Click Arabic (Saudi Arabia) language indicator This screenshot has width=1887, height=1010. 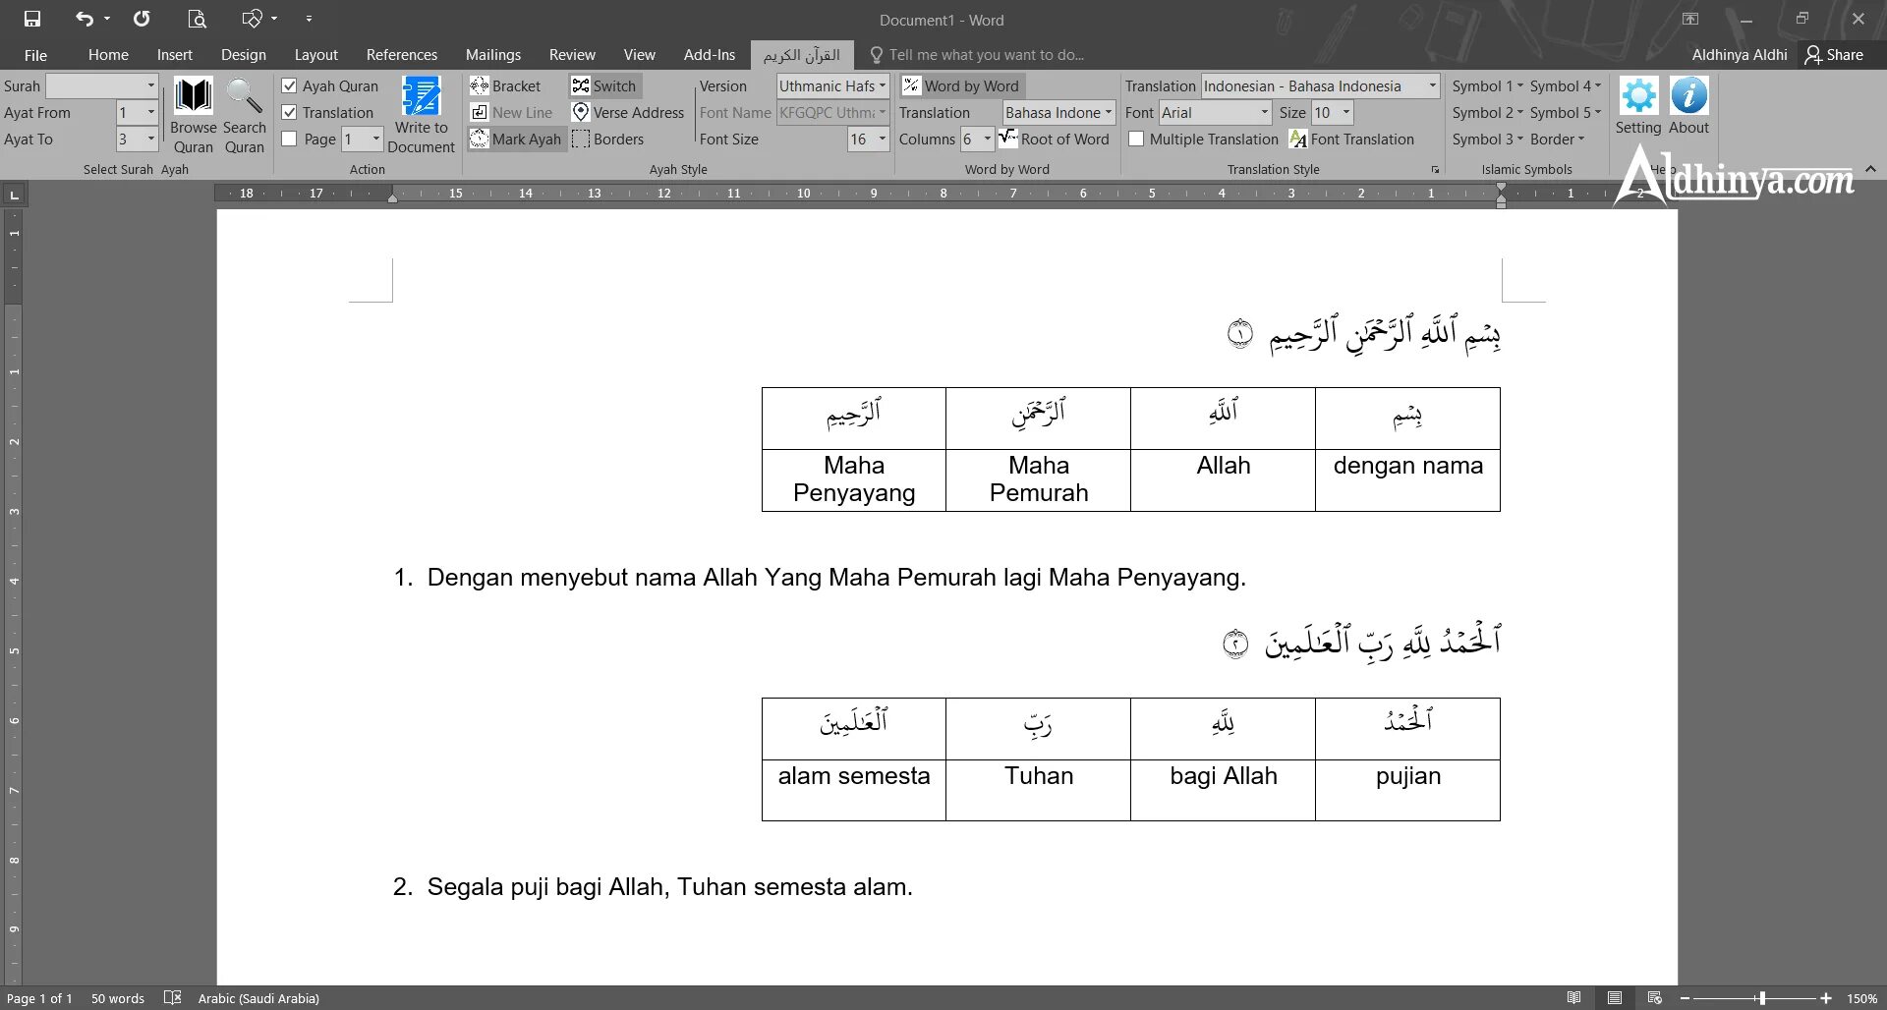[258, 998]
